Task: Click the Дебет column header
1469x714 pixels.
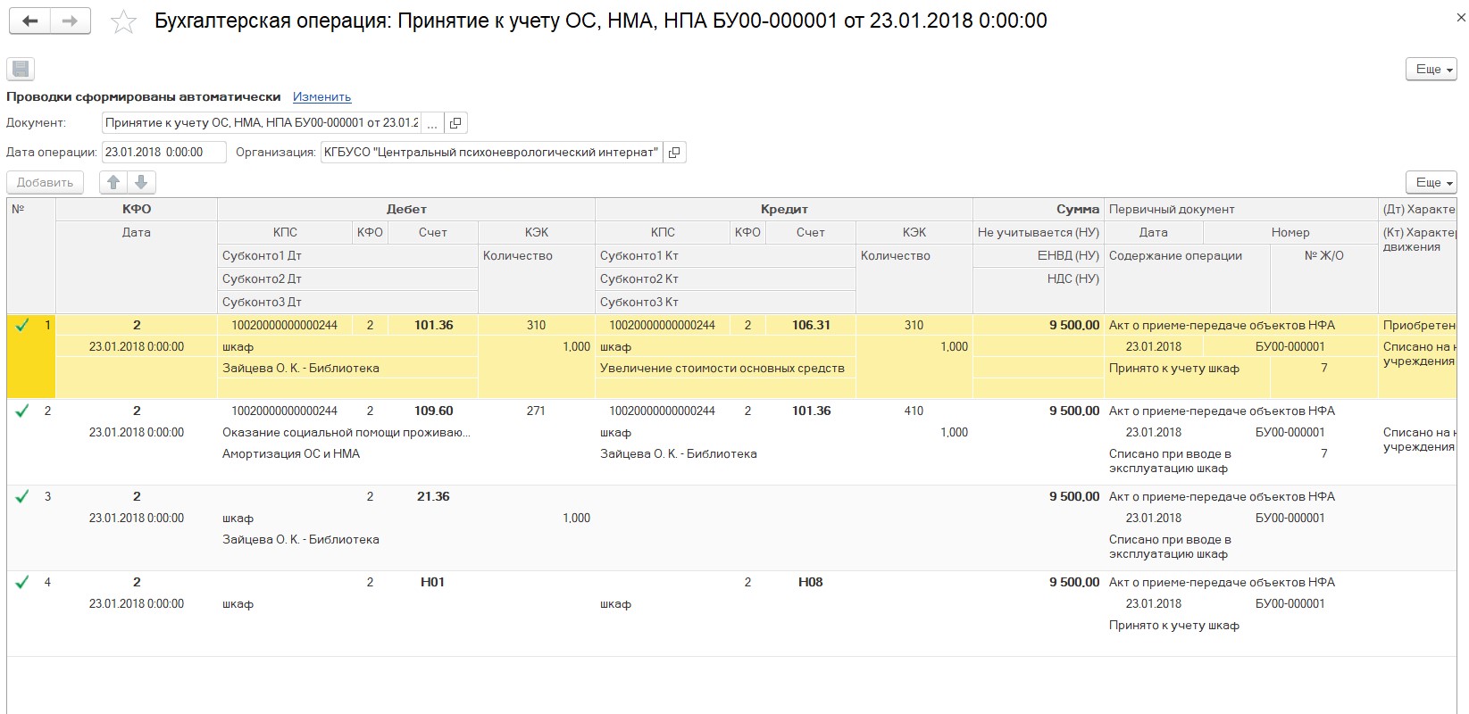Action: point(406,209)
